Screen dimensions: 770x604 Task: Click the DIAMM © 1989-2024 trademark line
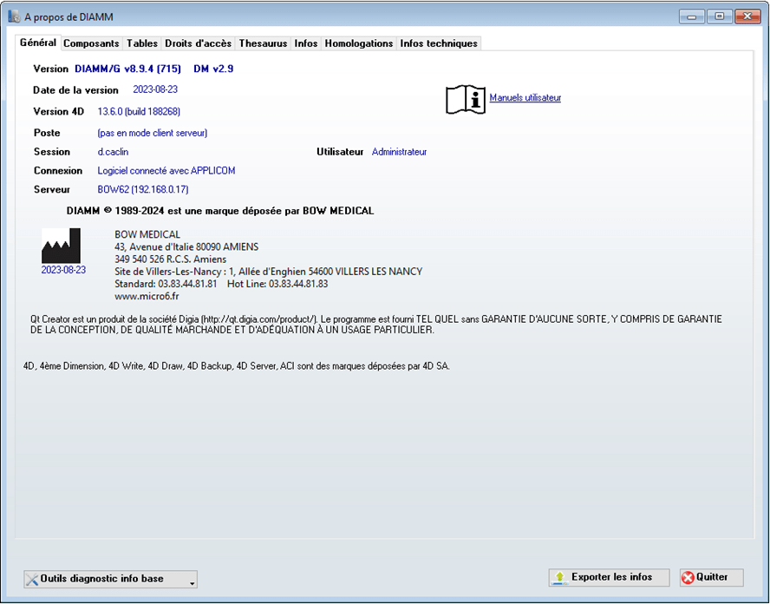pyautogui.click(x=220, y=211)
